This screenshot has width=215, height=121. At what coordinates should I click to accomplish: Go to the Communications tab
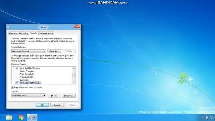46,33
